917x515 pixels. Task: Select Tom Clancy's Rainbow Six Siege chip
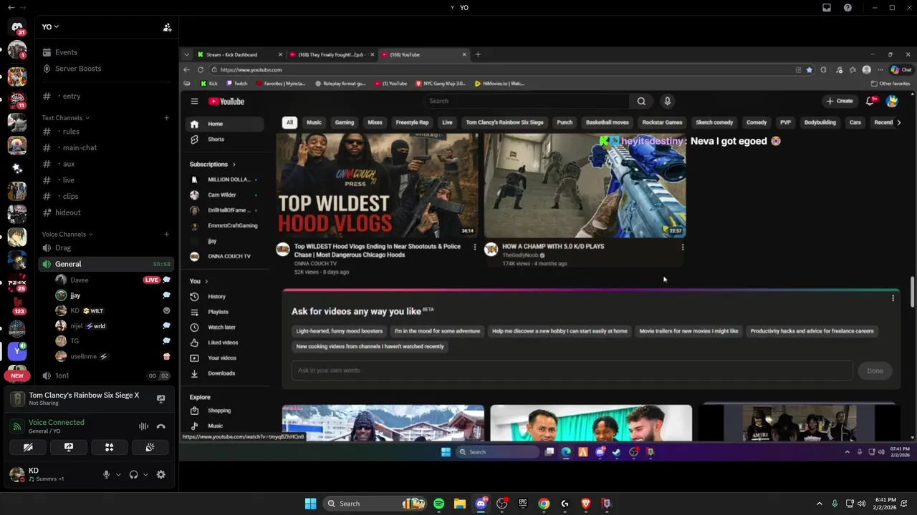click(x=505, y=122)
